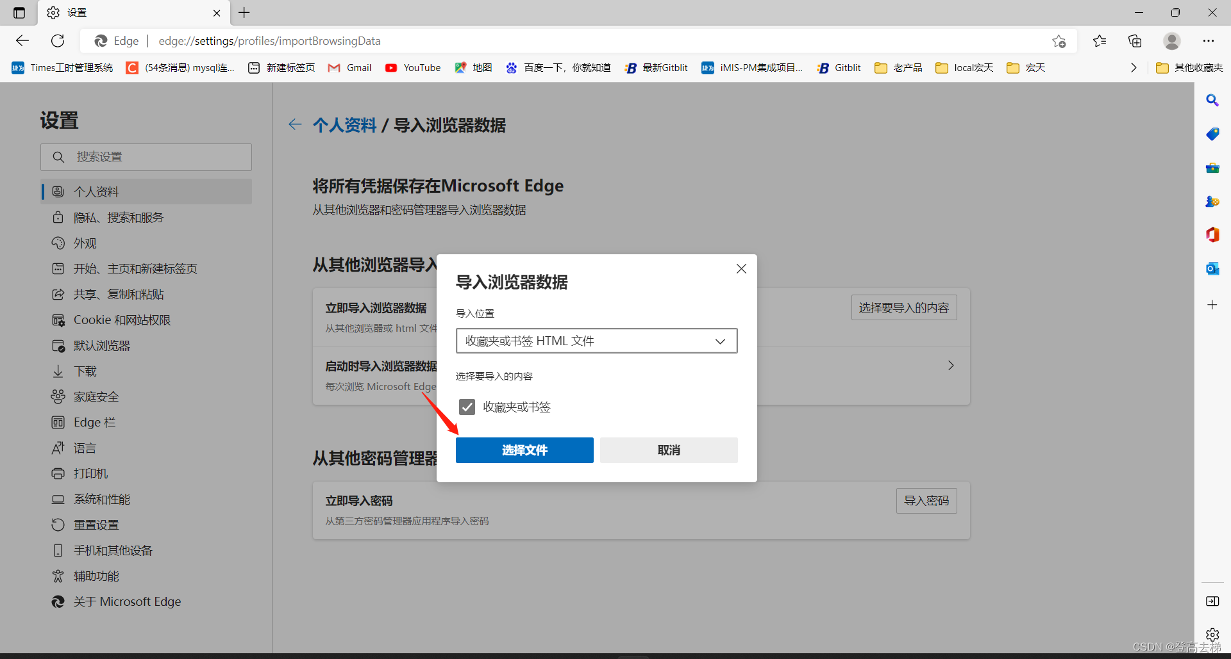The image size is (1231, 659).
Task: Select 个人资料 in settings menu
Action: [x=146, y=191]
